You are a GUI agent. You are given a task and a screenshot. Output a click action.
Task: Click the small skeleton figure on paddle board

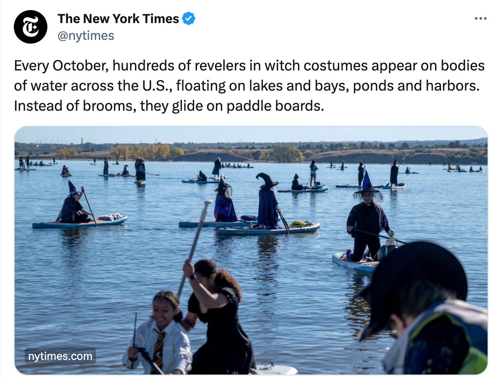pyautogui.click(x=391, y=239)
